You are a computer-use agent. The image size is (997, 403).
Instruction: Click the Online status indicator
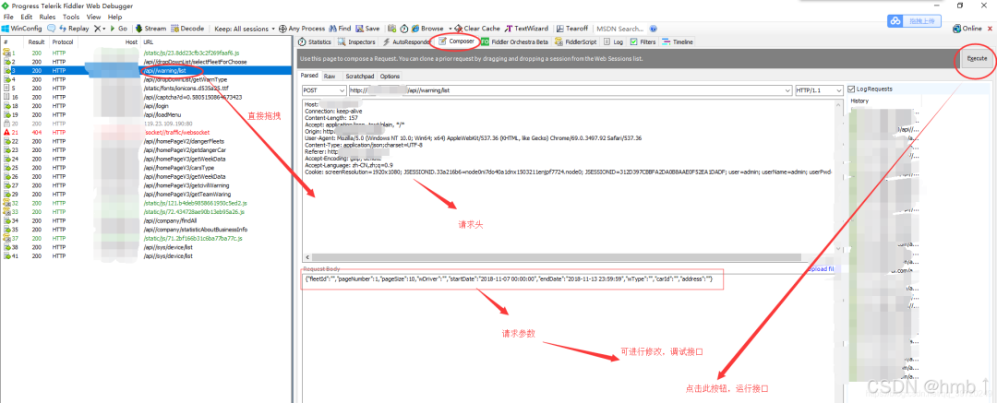[x=967, y=29]
